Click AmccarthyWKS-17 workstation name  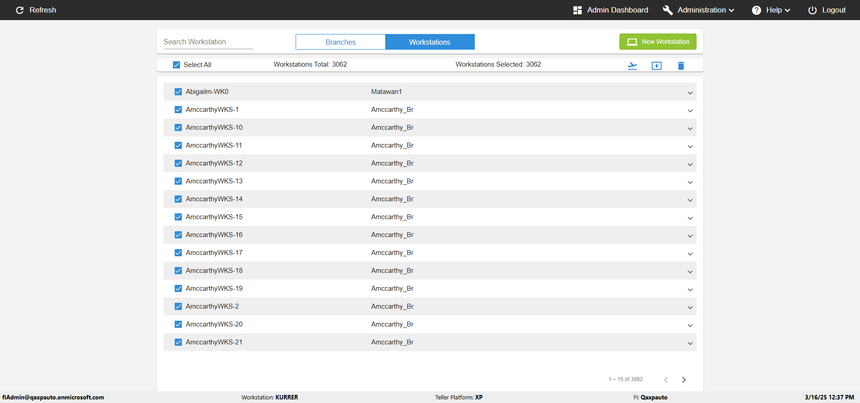(x=214, y=253)
